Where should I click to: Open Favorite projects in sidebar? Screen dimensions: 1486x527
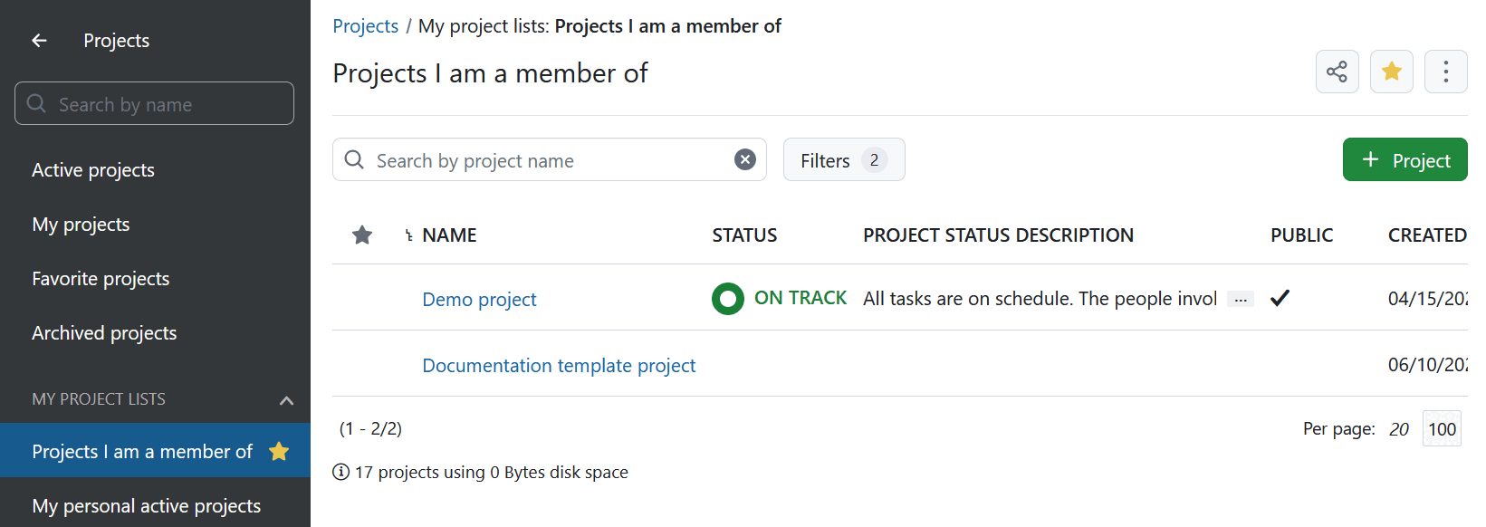101,279
